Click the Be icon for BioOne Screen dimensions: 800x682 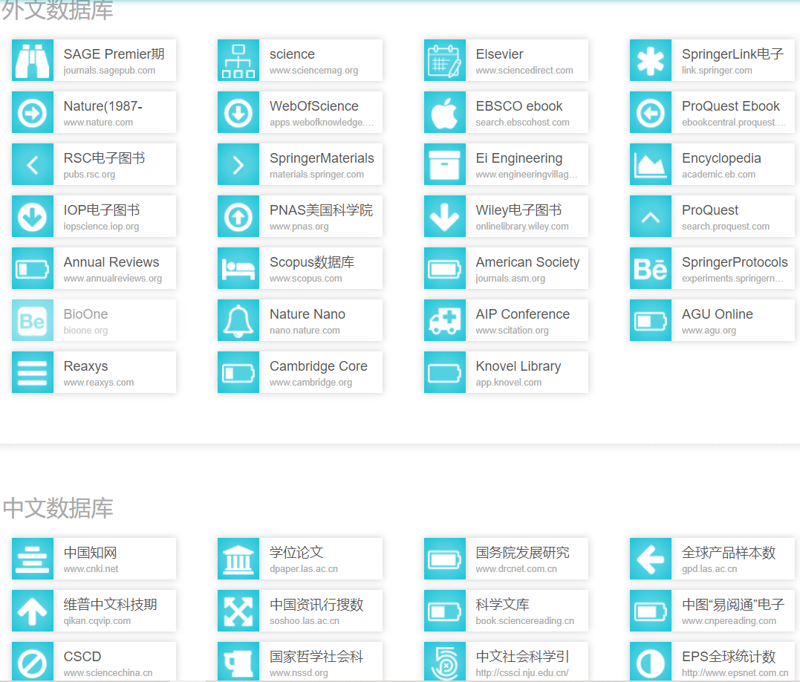pos(32,320)
